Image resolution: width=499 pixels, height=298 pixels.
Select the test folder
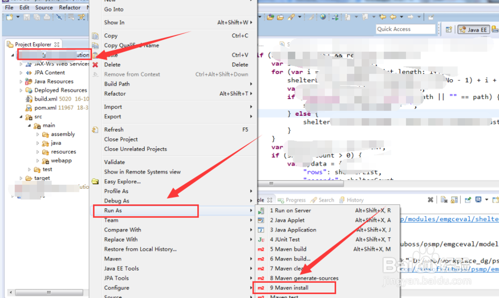click(x=47, y=169)
